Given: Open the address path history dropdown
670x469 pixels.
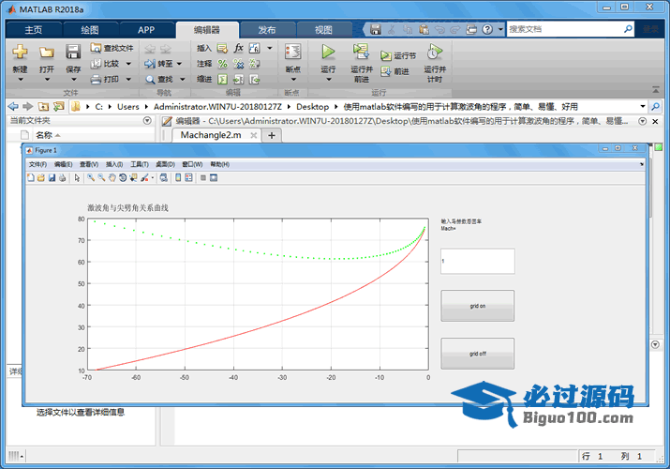Looking at the screenshot, I should pyautogui.click(x=643, y=106).
